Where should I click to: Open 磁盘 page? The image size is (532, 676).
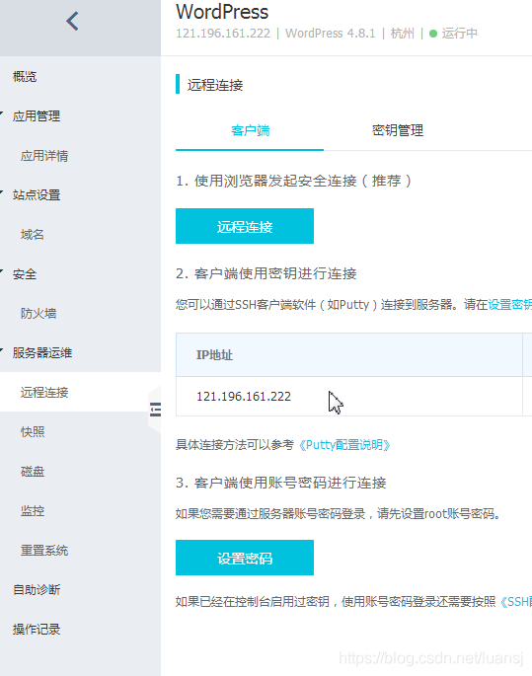(x=33, y=471)
